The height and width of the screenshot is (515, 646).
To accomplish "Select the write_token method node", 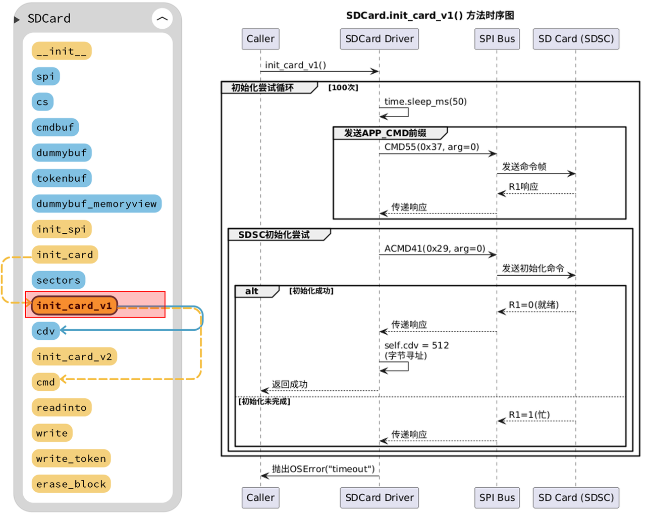I will click(x=71, y=458).
